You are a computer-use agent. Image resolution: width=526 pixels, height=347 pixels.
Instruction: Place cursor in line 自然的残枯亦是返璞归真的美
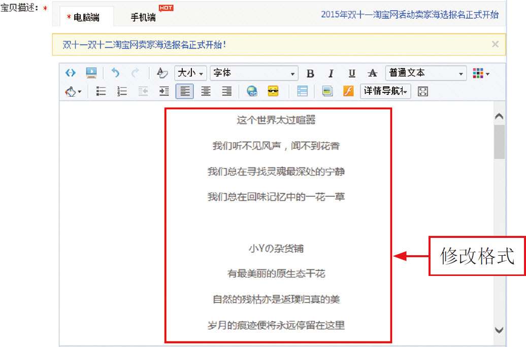pyautogui.click(x=276, y=299)
